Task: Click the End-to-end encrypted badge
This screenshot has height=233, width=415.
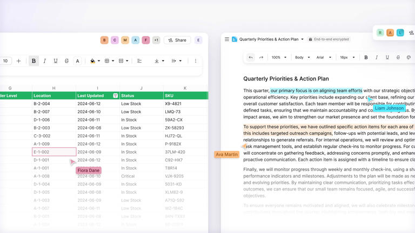Action: [329, 39]
